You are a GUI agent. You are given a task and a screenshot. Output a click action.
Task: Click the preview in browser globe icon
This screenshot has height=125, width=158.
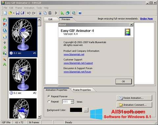pos(67,13)
